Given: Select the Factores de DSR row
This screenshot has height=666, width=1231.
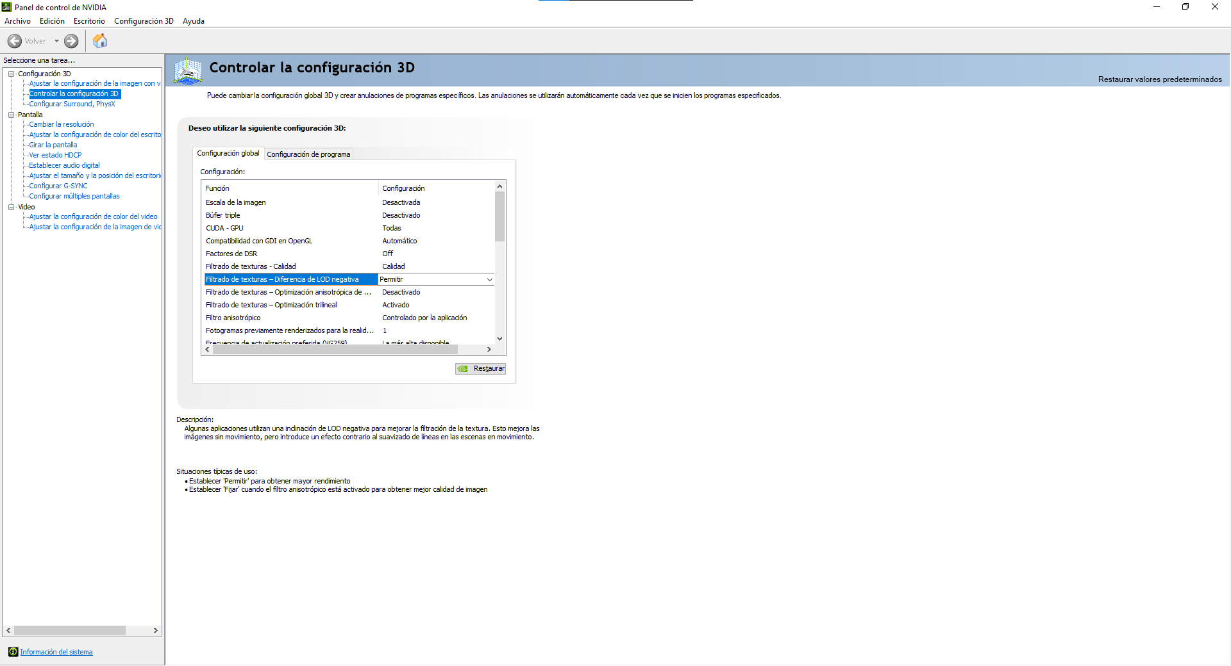Looking at the screenshot, I should pyautogui.click(x=349, y=254).
